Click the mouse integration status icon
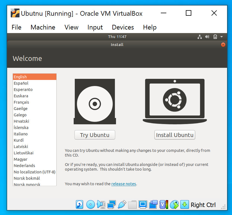Viewport: 232px width, 215px height. [174, 205]
